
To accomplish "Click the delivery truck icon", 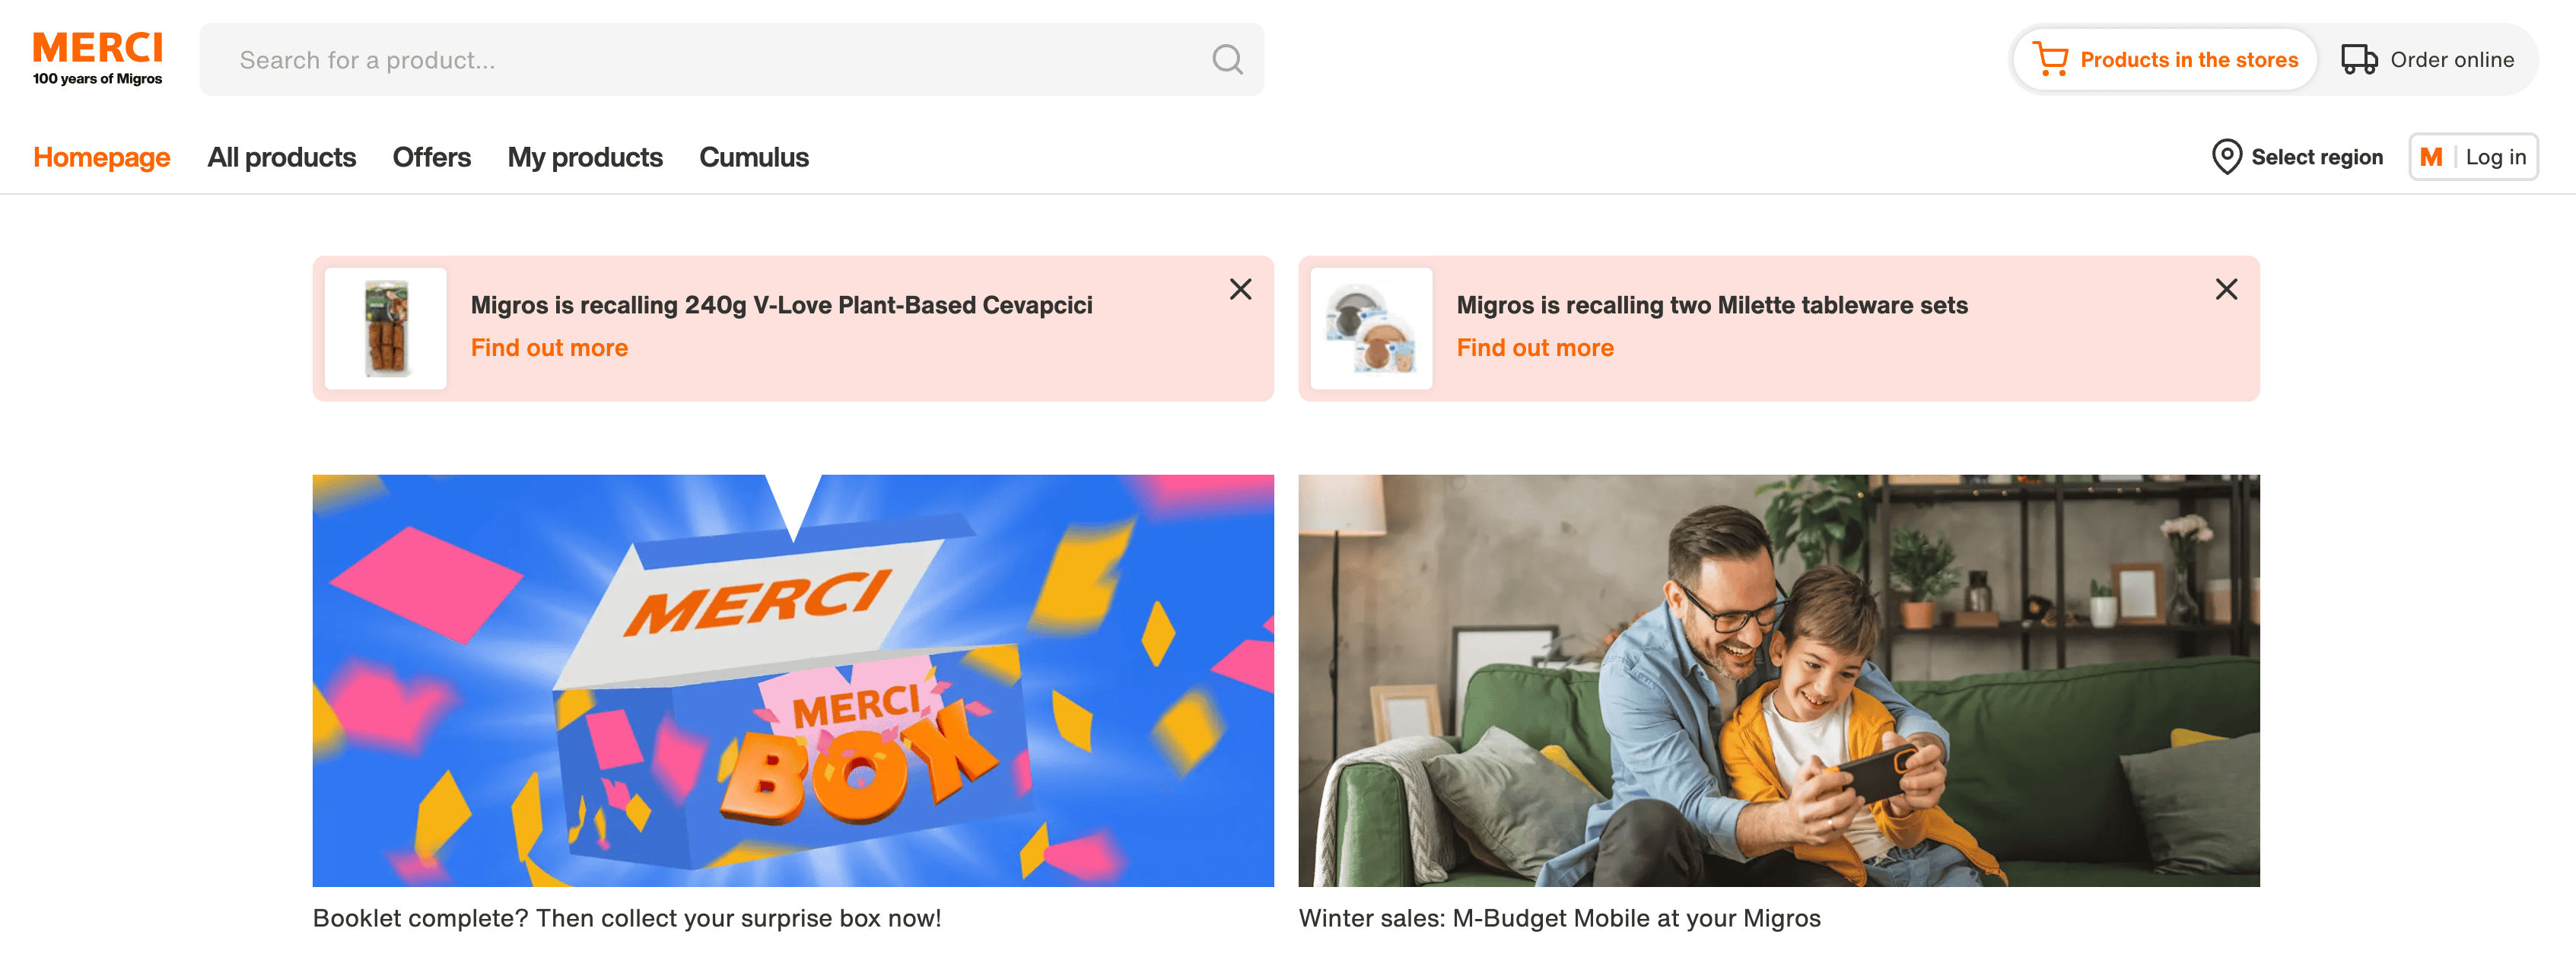I will 2358,60.
